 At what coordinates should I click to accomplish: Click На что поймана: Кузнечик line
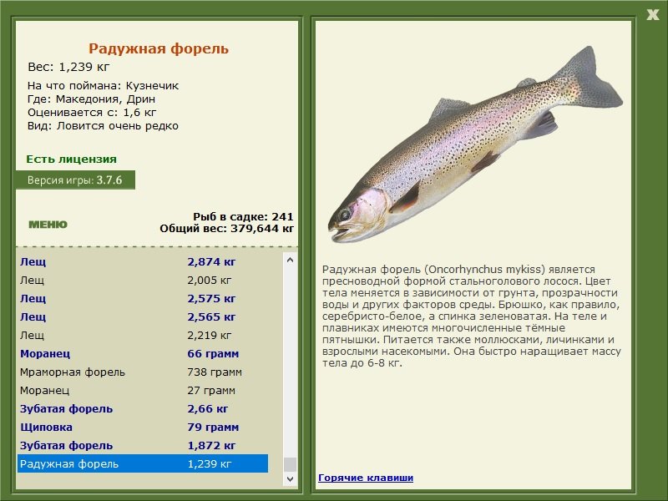point(103,86)
